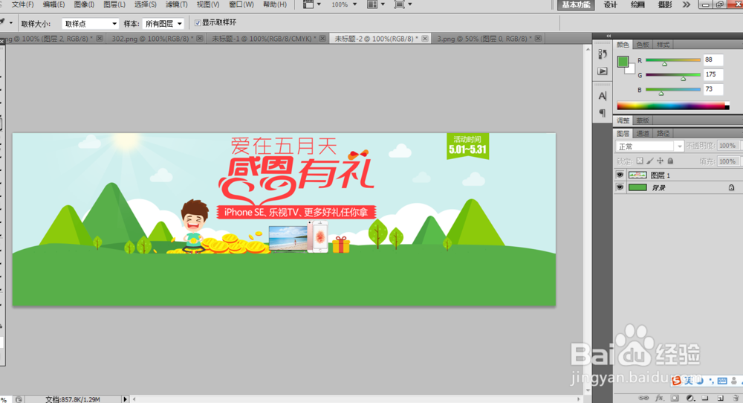Click the lock all padlock icon

pyautogui.click(x=670, y=161)
